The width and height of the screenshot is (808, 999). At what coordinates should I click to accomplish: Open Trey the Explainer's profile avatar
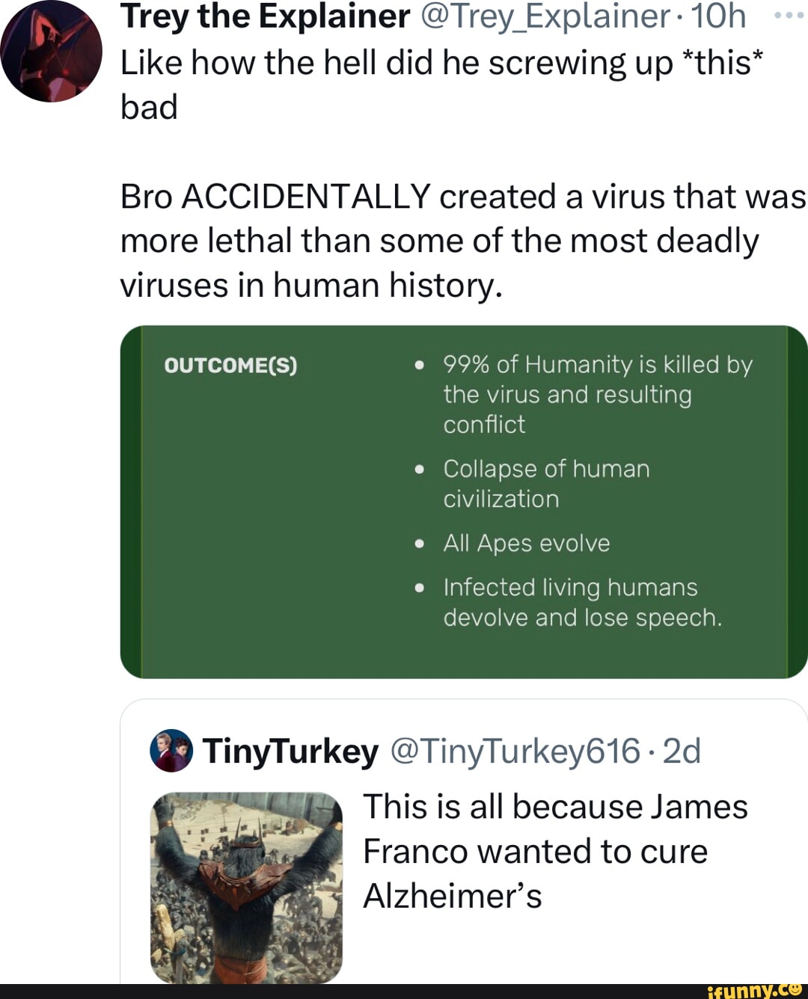point(51,51)
